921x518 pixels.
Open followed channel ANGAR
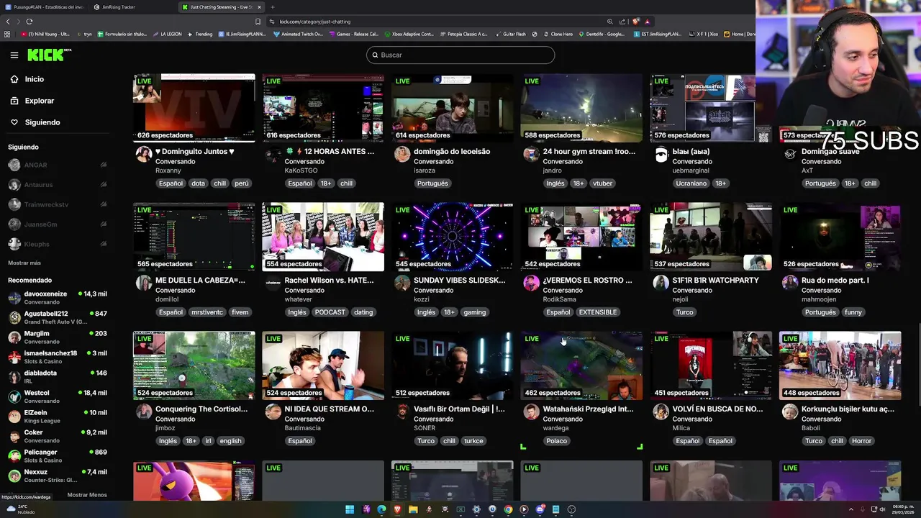(x=58, y=165)
